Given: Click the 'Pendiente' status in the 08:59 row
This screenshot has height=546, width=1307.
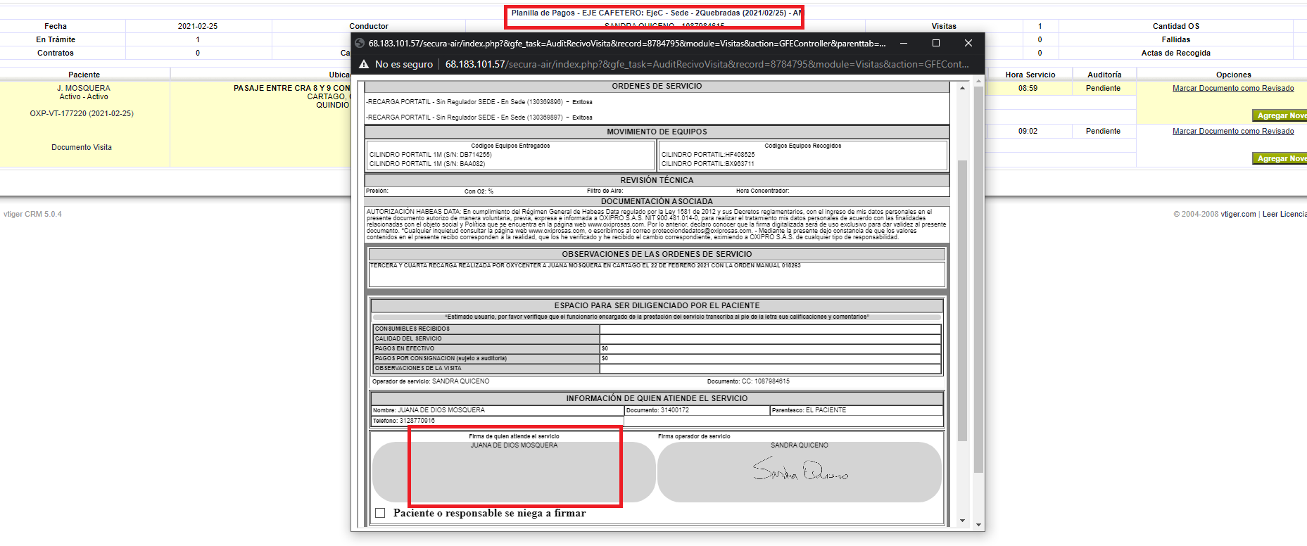Looking at the screenshot, I should pyautogui.click(x=1103, y=88).
